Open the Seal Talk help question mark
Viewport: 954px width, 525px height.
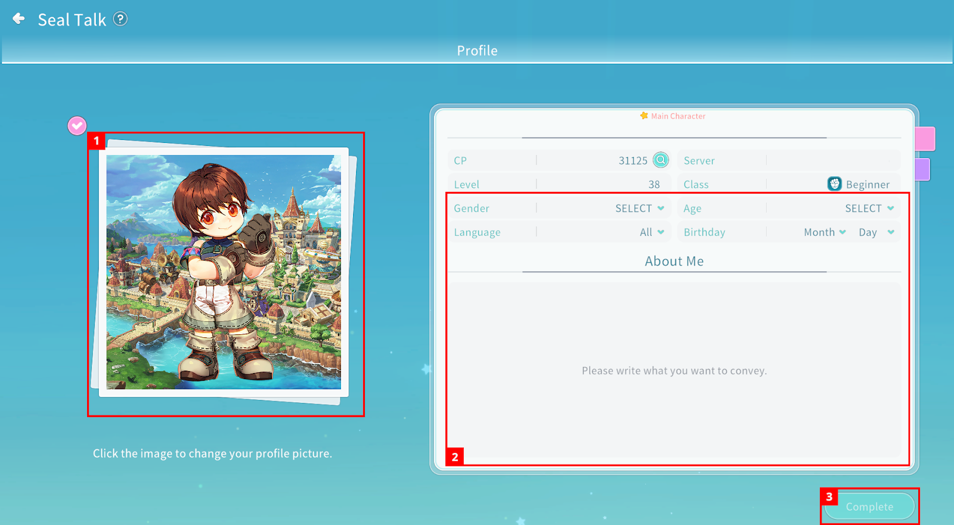pos(120,19)
